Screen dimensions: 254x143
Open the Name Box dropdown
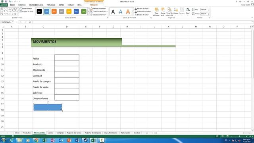click(x=13, y=22)
